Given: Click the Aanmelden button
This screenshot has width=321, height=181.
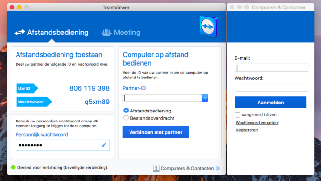Looking at the screenshot, I should click(x=270, y=103).
